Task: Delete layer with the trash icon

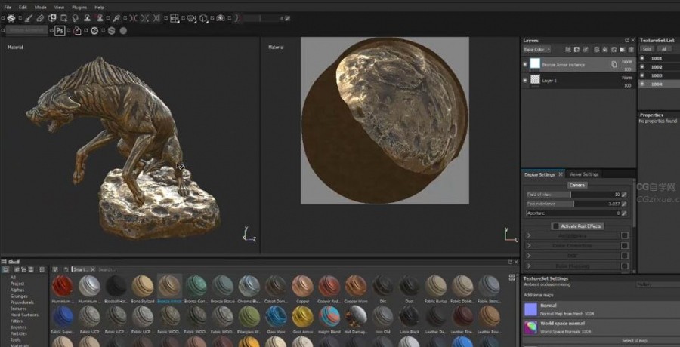Action: tap(631, 49)
